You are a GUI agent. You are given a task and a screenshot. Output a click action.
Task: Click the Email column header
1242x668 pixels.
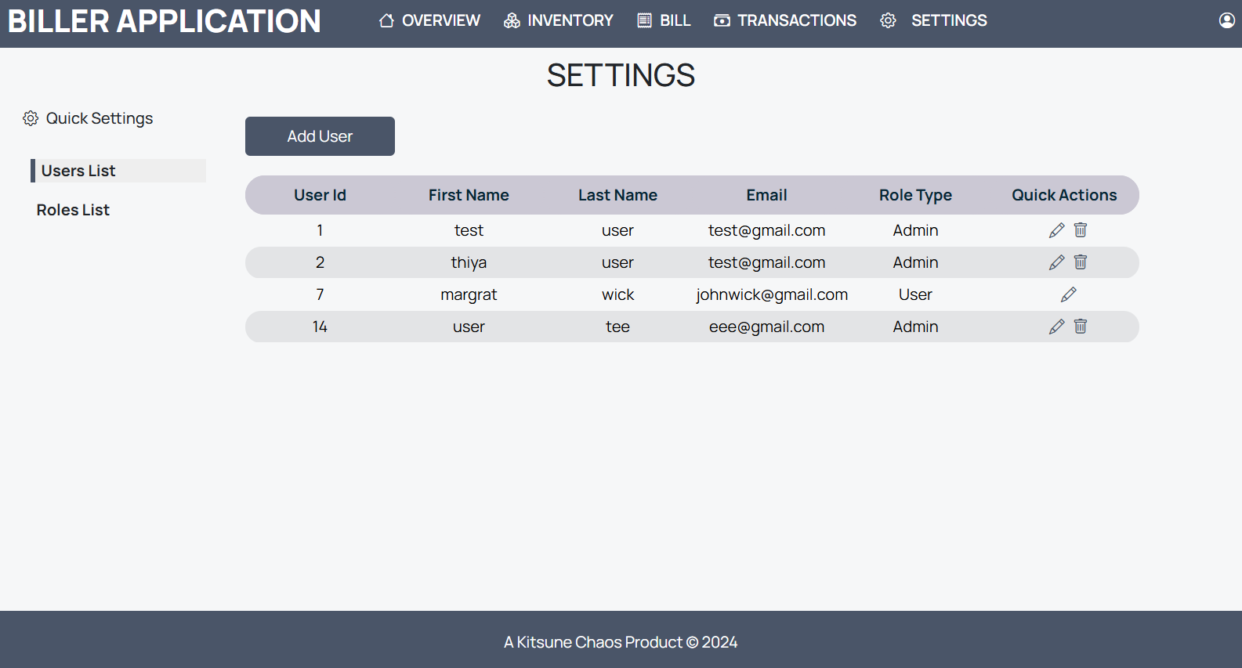pyautogui.click(x=766, y=195)
